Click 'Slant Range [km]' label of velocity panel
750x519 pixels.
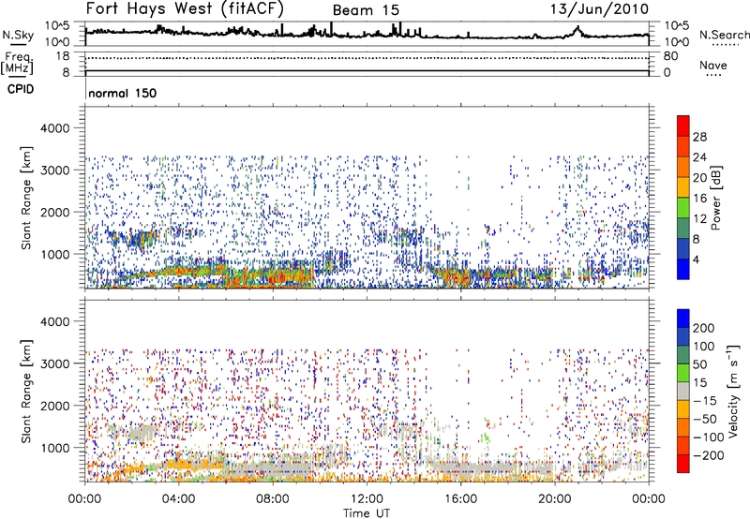click(x=26, y=392)
